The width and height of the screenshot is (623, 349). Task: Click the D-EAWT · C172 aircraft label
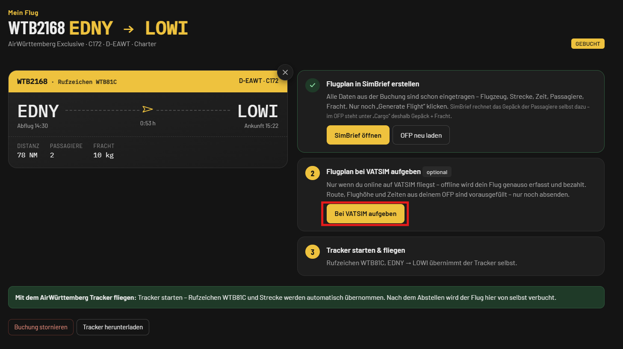tap(259, 80)
